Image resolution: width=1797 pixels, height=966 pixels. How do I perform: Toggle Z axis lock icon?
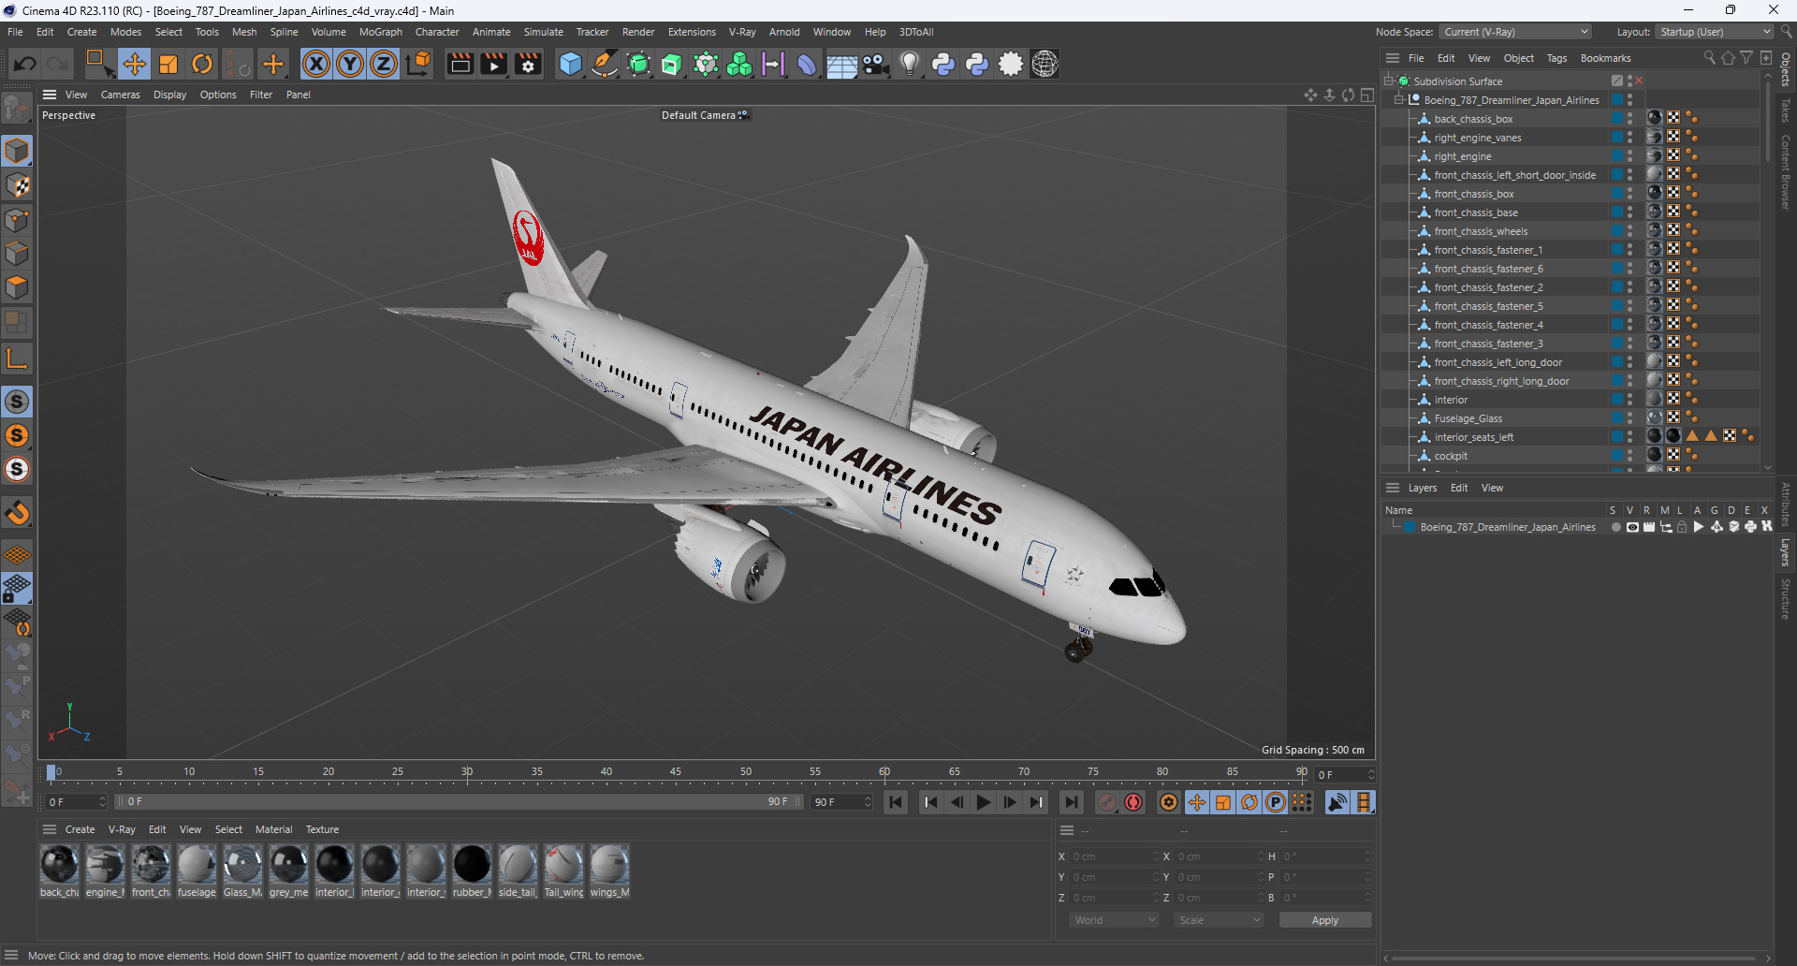coord(384,64)
